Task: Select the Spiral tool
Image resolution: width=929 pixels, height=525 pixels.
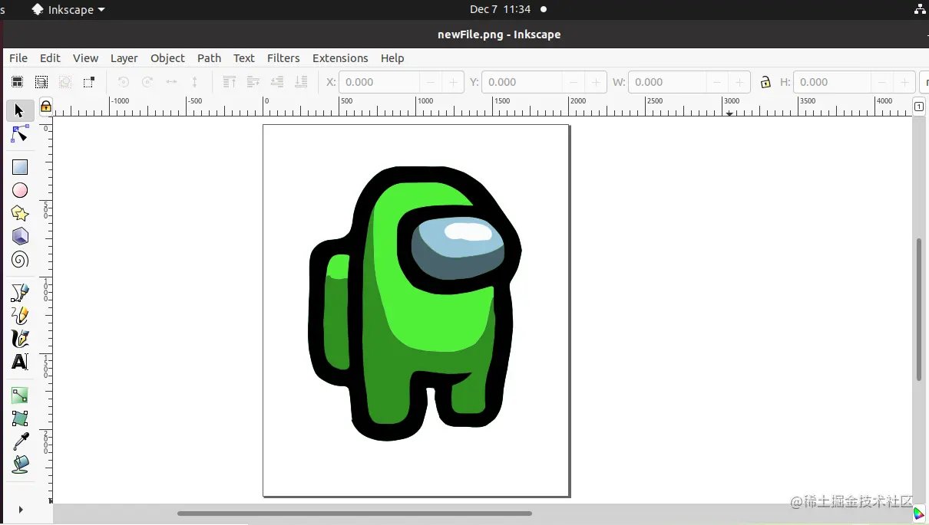Action: [x=20, y=260]
